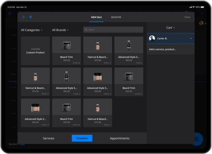Switch to the Services section
Viewport: 212px width, 154px height.
[48, 138]
